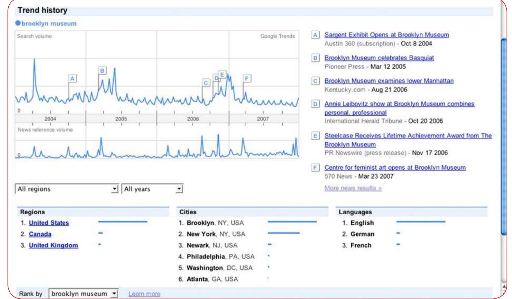Open the Canada region link
Viewport: 512px width, 299px height.
pyautogui.click(x=40, y=234)
